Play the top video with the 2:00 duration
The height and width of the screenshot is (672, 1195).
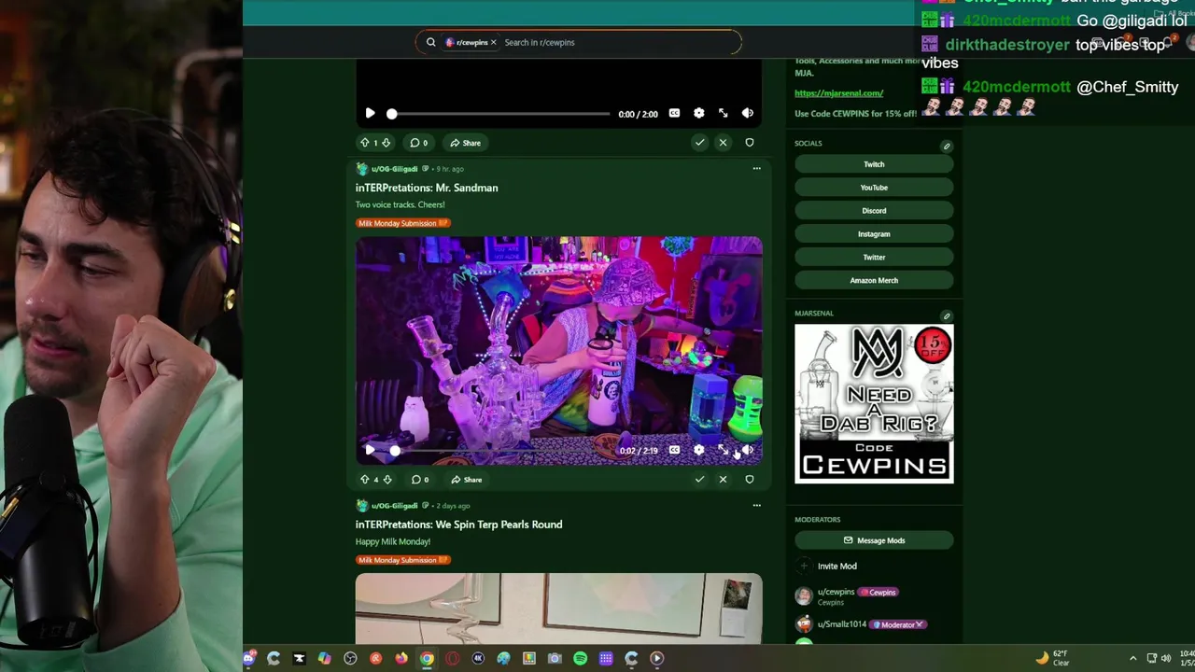click(x=370, y=113)
